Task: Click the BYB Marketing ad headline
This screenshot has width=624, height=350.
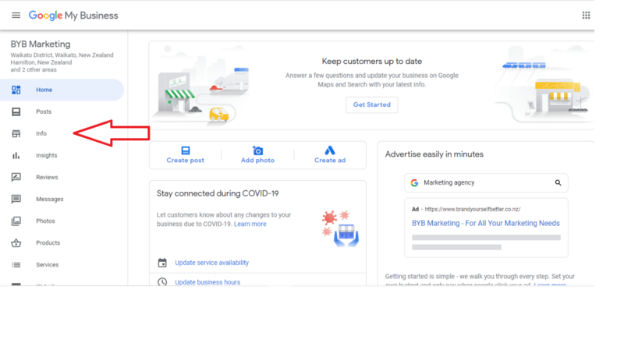Action: pos(485,223)
